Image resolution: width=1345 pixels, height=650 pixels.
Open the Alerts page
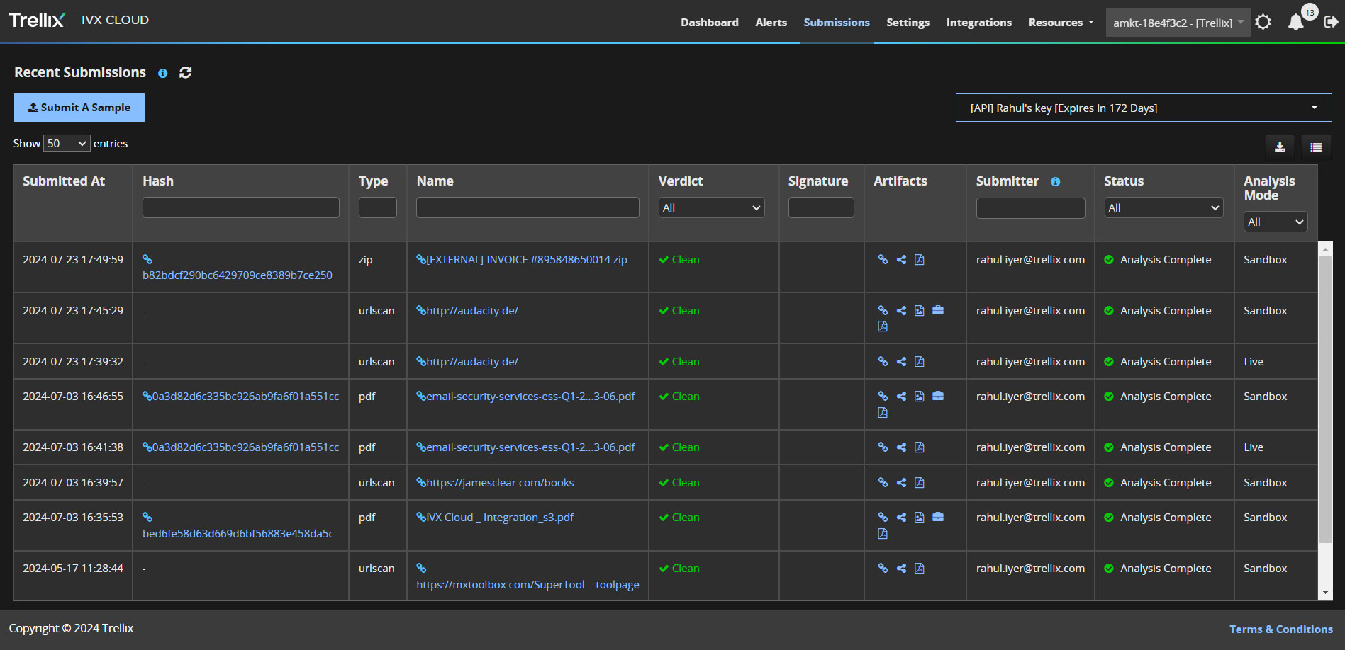pos(771,23)
